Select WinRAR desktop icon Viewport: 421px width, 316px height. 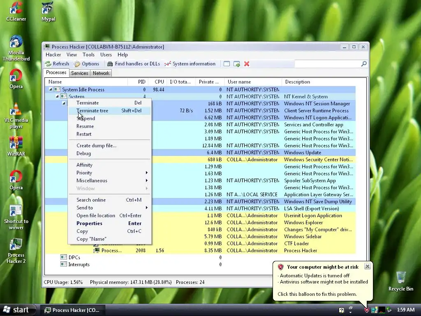tap(16, 146)
